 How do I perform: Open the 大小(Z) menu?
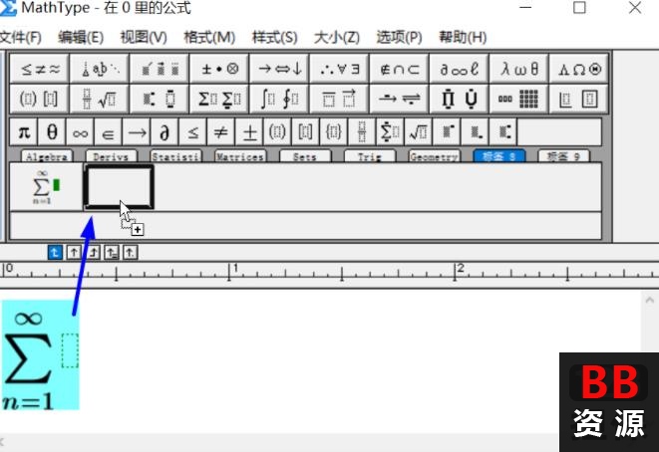point(337,38)
